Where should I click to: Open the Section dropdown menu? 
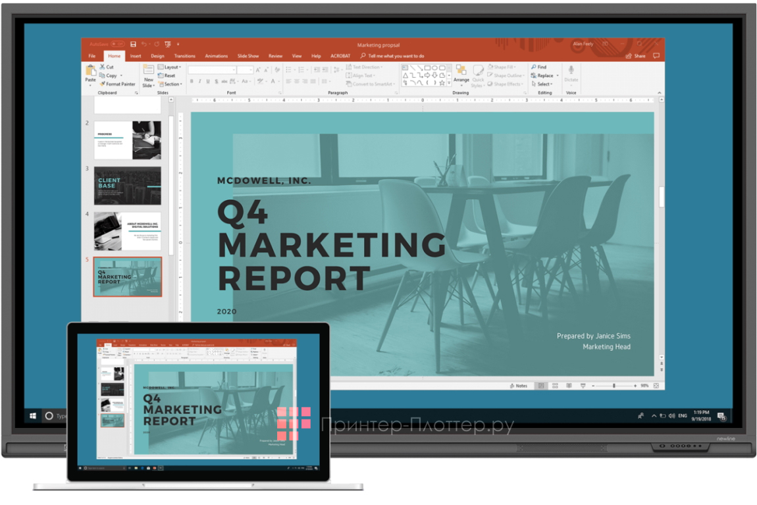(170, 84)
